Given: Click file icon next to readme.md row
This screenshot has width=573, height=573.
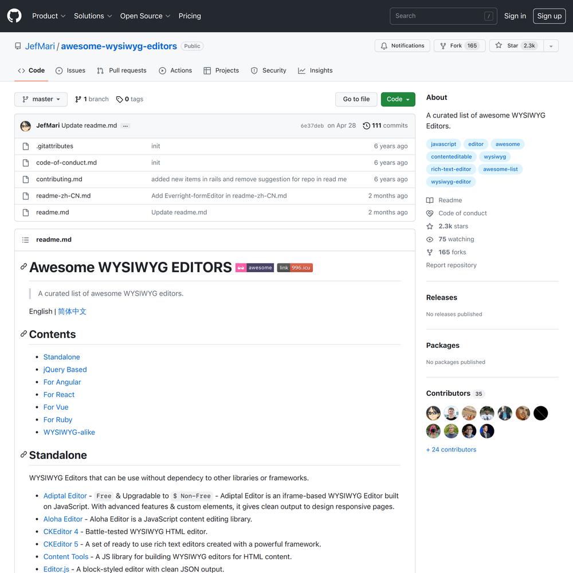Looking at the screenshot, I should [26, 213].
